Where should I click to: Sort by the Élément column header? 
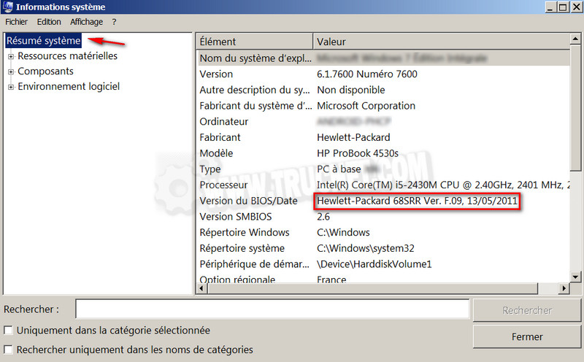click(x=254, y=42)
